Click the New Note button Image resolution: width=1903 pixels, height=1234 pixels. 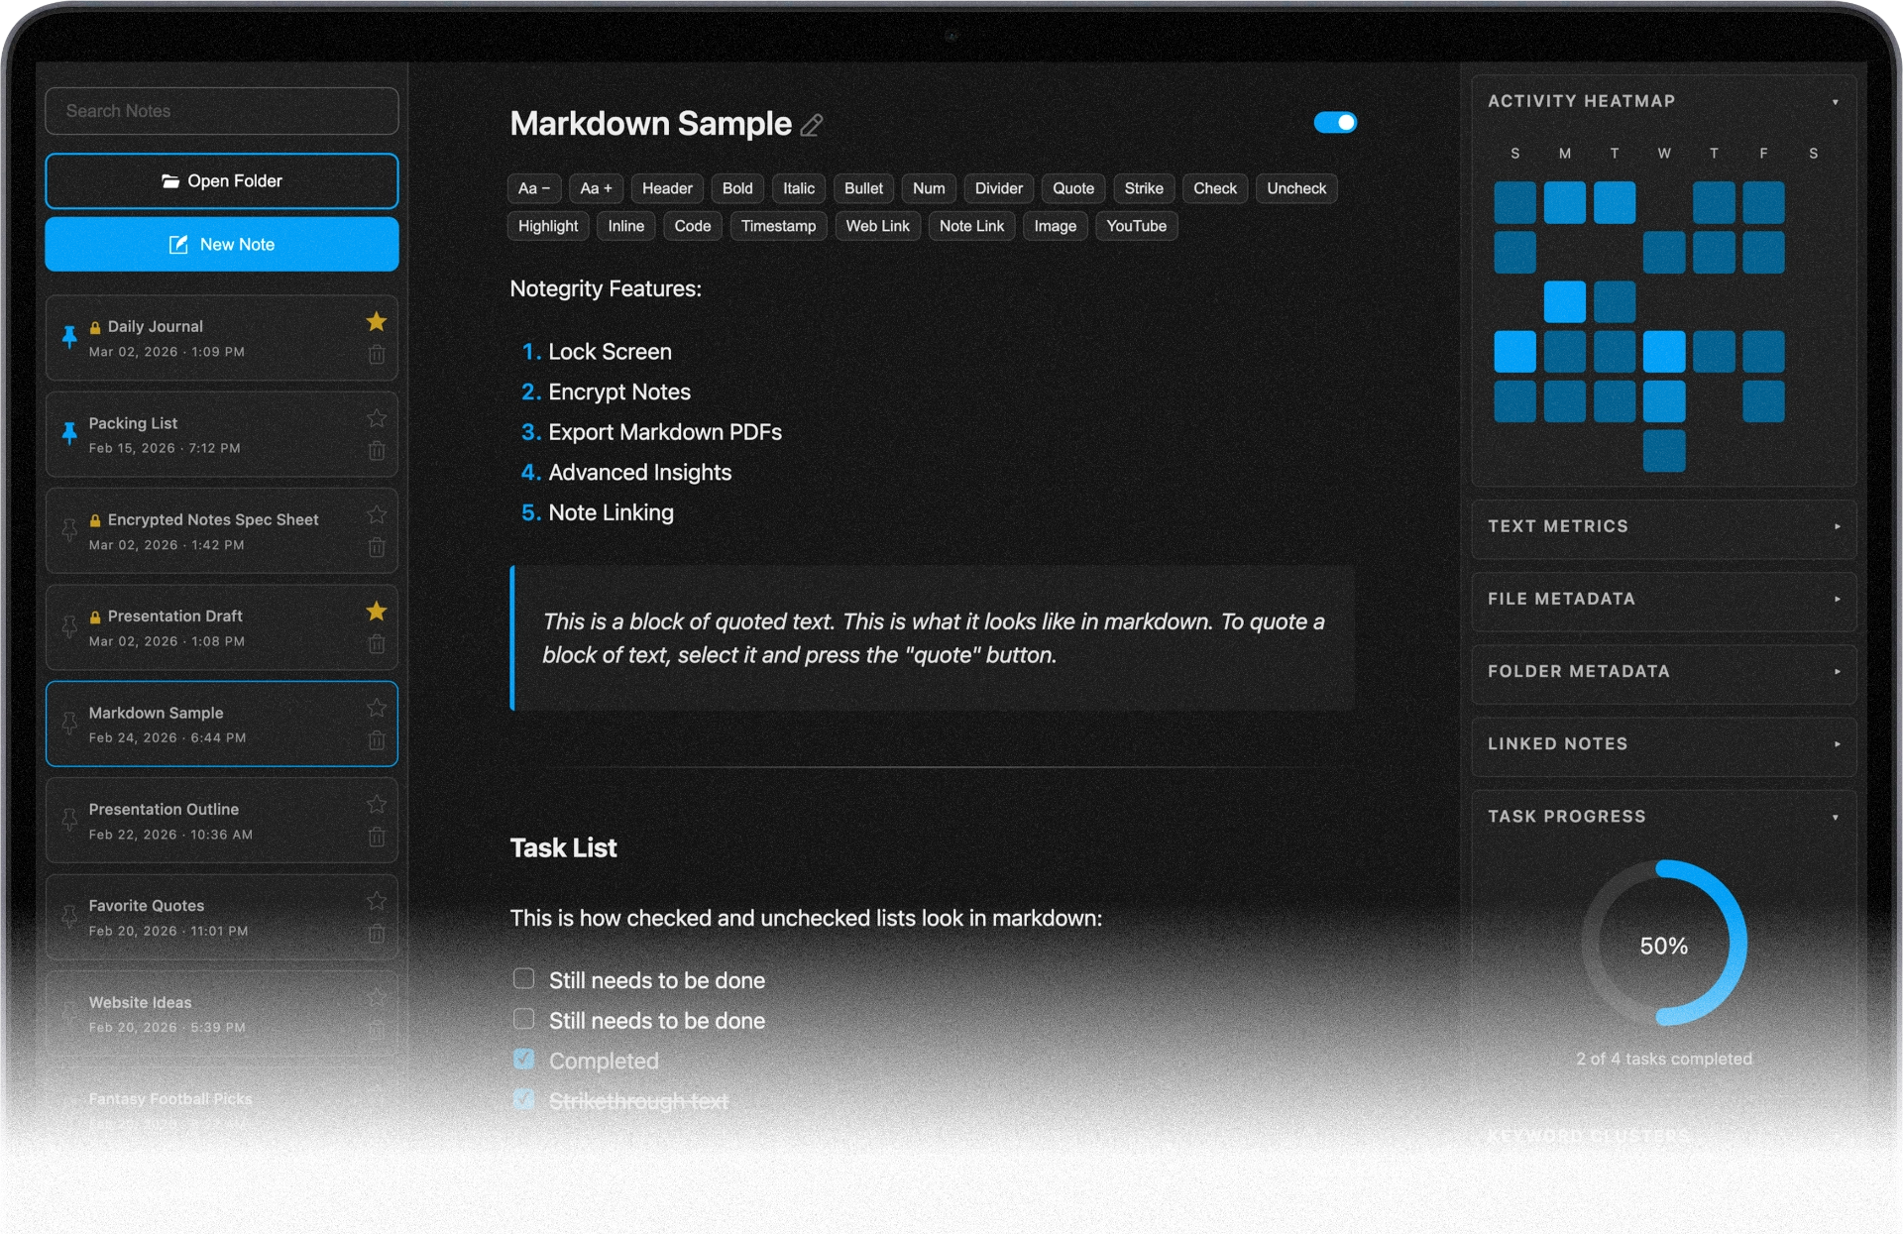coord(222,244)
